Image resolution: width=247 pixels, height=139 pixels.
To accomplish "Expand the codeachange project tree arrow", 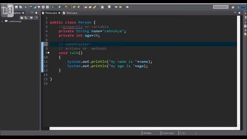I will (2, 21).
